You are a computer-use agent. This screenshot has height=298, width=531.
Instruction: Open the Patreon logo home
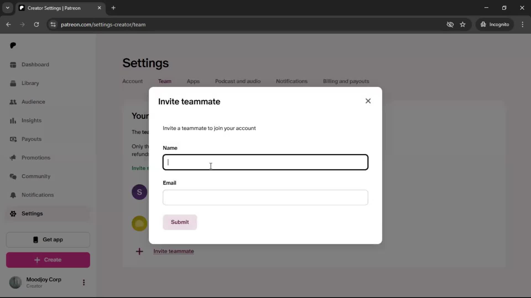point(13,45)
